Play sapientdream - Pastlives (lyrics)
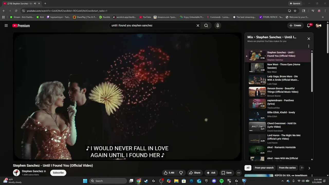329x185 pixels. pyautogui.click(x=278, y=104)
